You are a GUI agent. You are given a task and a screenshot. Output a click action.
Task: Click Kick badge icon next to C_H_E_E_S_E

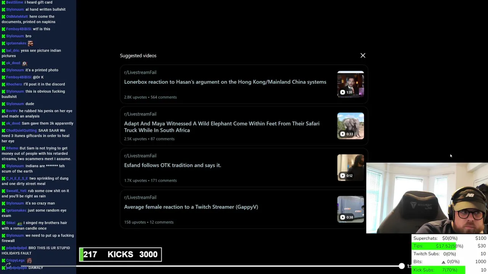point(3,178)
